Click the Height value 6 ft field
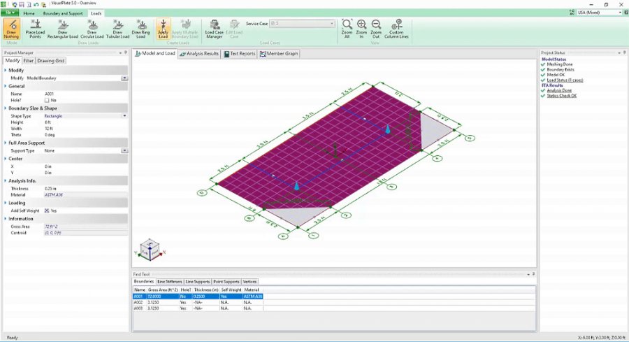 point(86,122)
